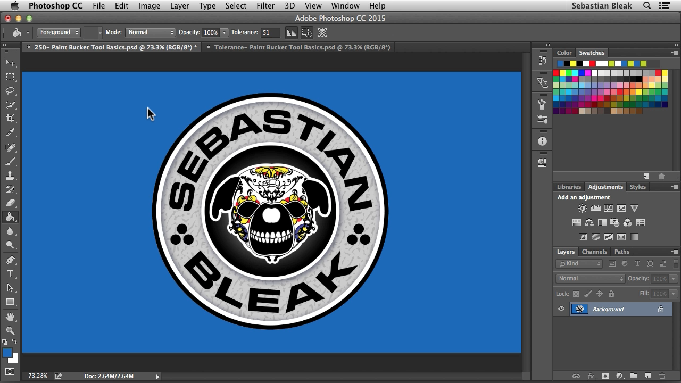Open the Foreground fill source dropdown
Viewport: 681px width, 383px height.
point(59,32)
